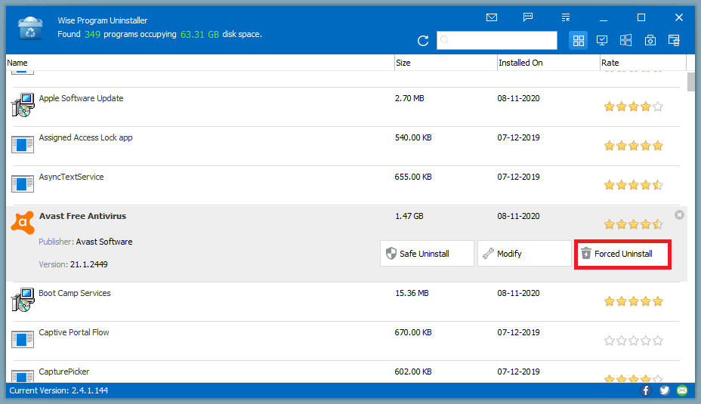Click the green email icon in status bar

(x=682, y=390)
